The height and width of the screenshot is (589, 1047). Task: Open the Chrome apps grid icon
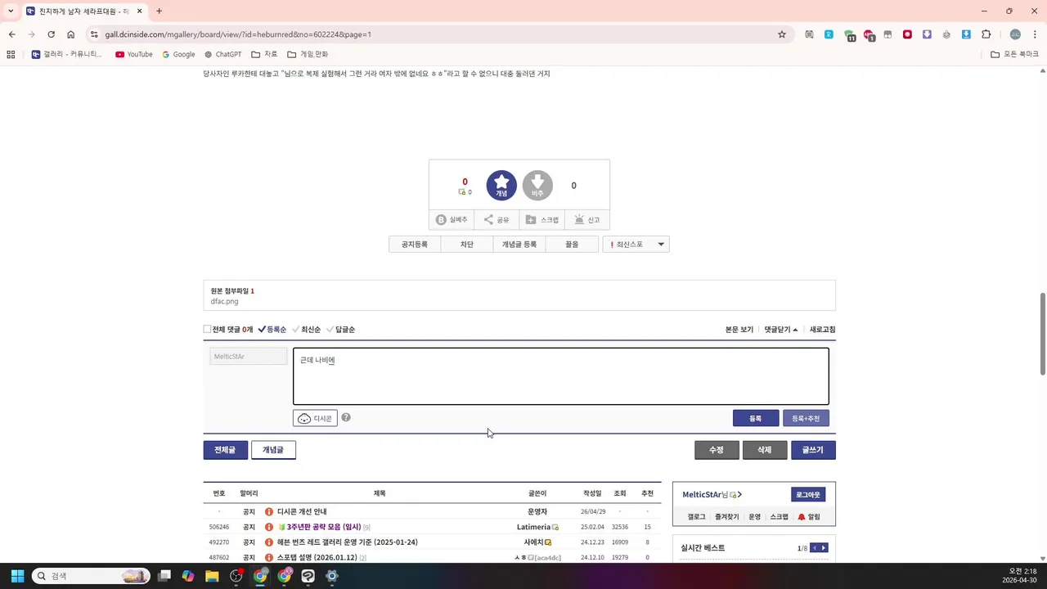click(x=11, y=55)
